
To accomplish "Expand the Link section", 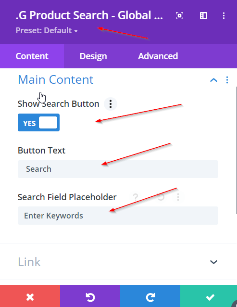I will click(x=213, y=262).
